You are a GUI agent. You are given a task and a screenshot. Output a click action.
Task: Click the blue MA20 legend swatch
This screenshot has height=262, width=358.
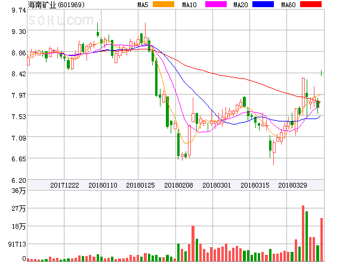click(x=263, y=4)
